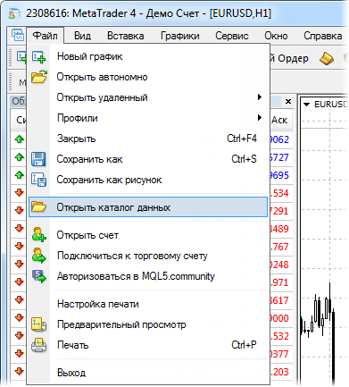Open the Справка menu
349x387 pixels.
click(x=322, y=36)
